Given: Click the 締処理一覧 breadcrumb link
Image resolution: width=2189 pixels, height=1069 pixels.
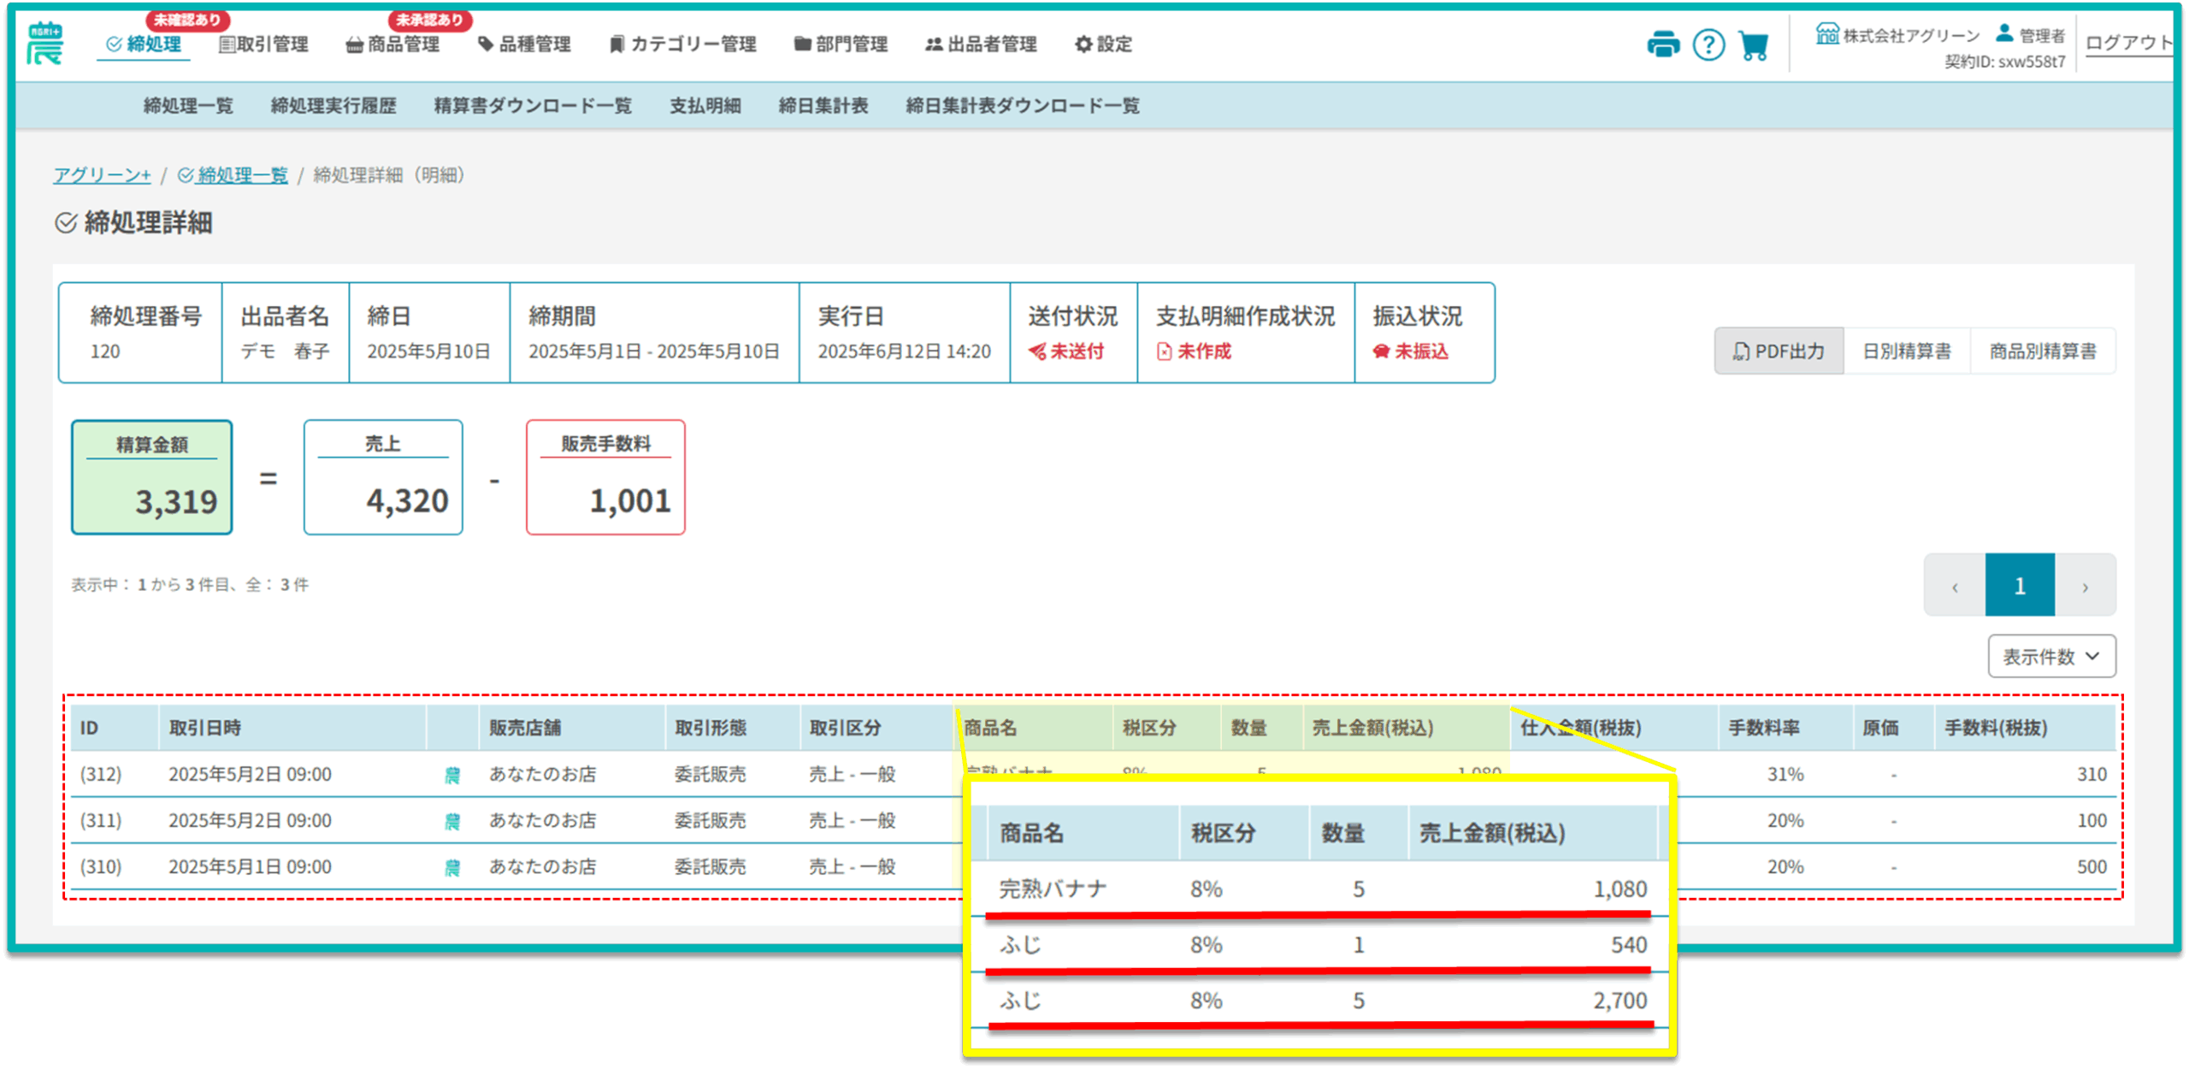Looking at the screenshot, I should [233, 175].
